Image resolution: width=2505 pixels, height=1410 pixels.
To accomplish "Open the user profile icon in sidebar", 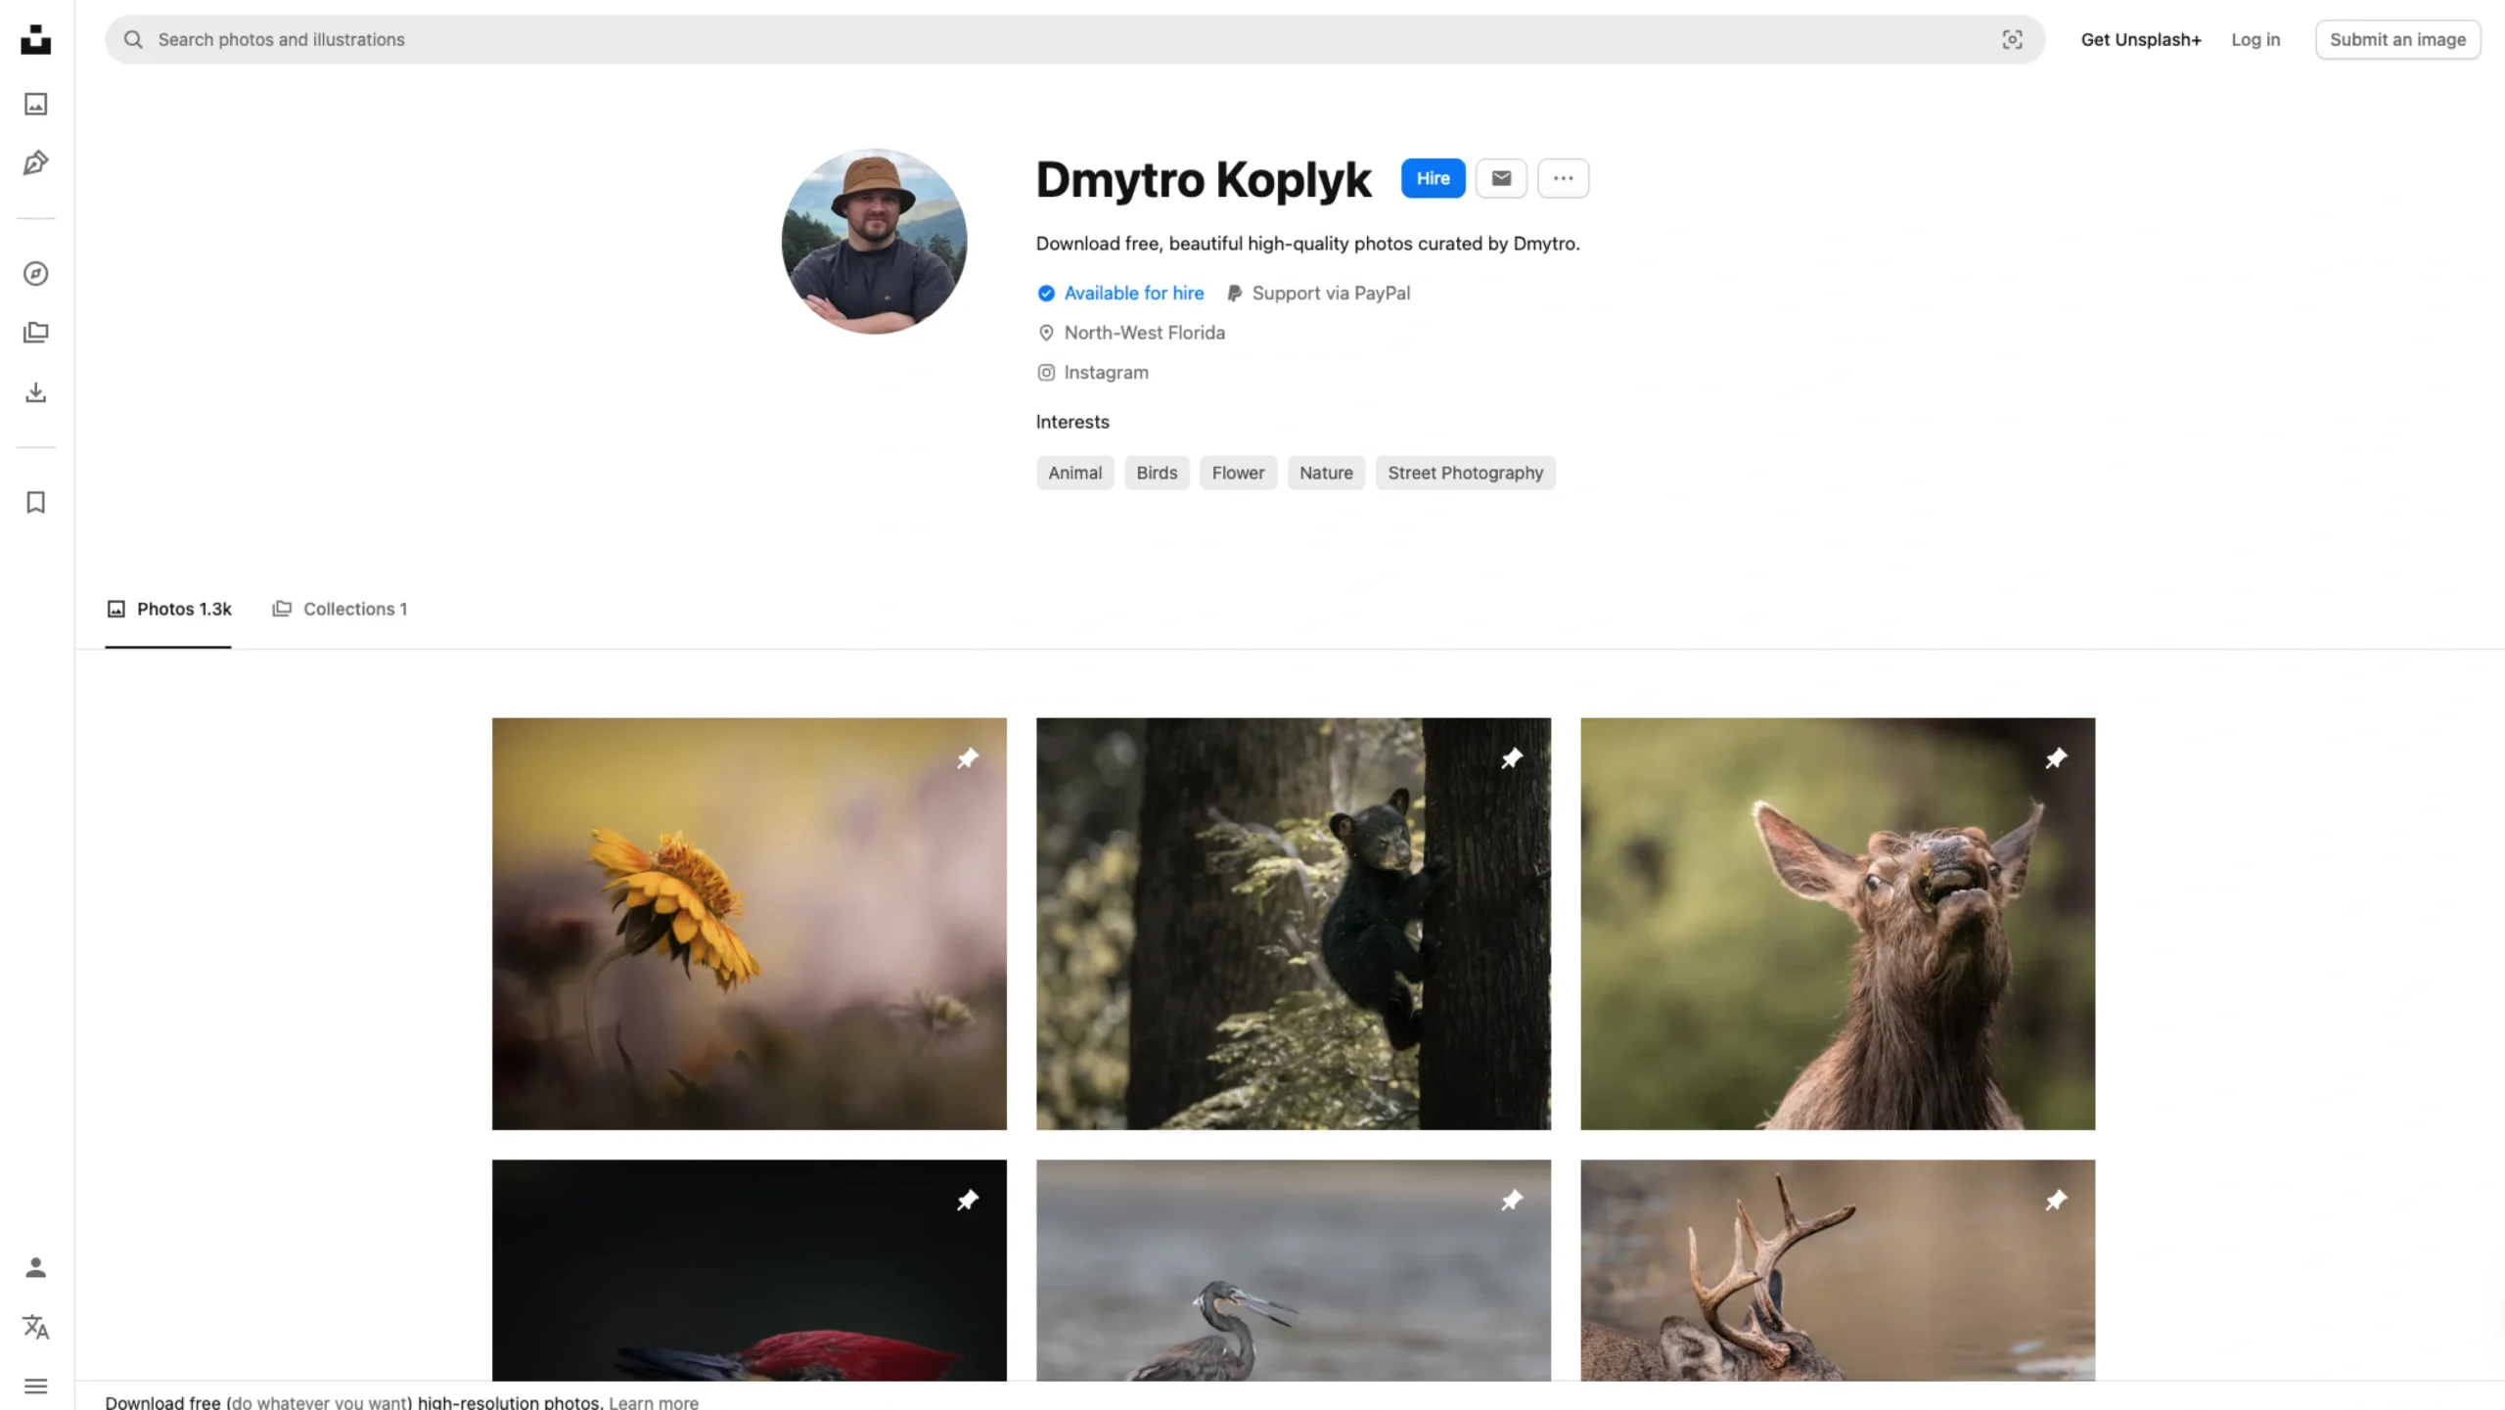I will coord(35,1268).
